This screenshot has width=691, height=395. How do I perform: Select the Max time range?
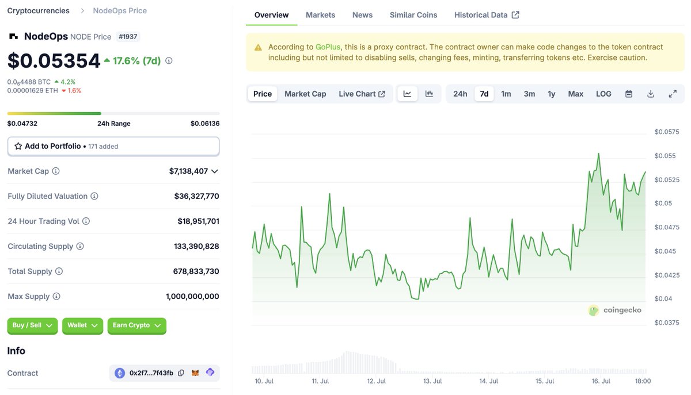(576, 94)
